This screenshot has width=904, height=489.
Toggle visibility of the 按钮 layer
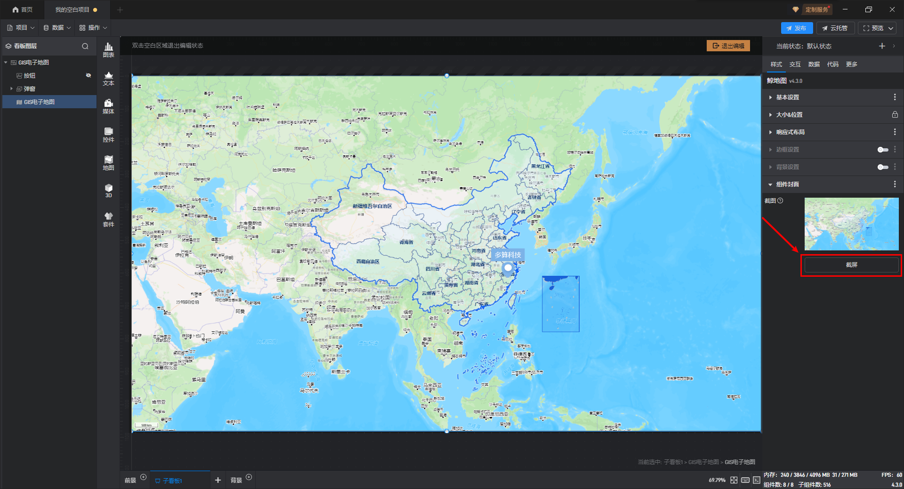(x=88, y=75)
